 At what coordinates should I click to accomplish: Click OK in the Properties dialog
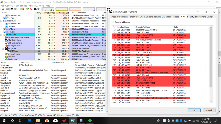194,110
